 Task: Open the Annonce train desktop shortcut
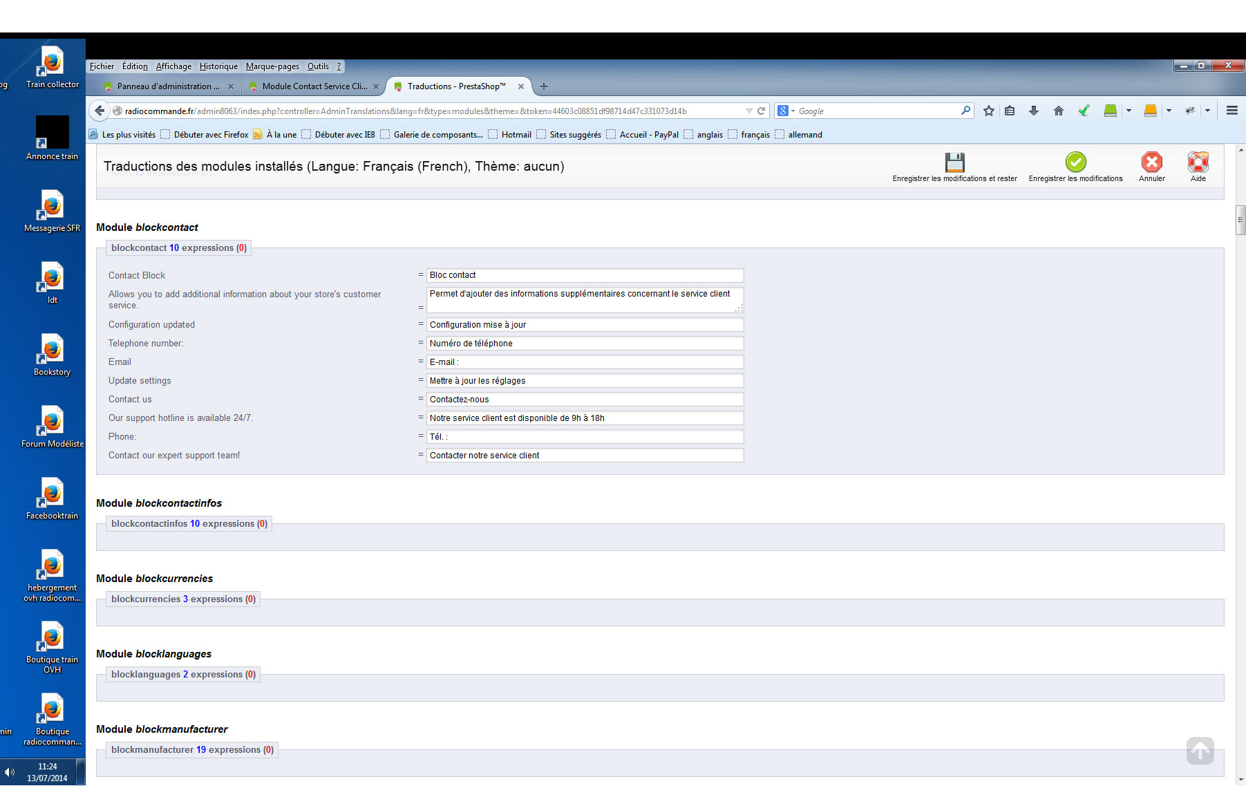pos(53,138)
